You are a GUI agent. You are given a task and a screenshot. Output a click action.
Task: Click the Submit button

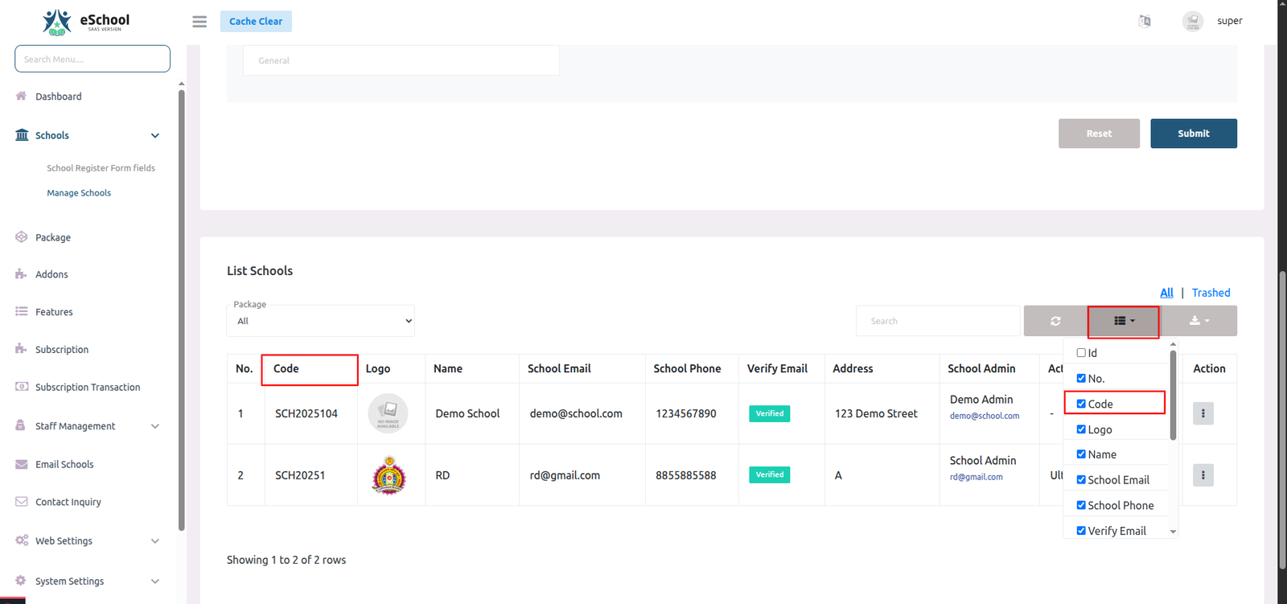tap(1193, 134)
